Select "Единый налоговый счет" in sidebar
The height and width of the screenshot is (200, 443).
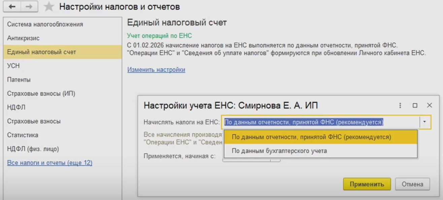[42, 52]
